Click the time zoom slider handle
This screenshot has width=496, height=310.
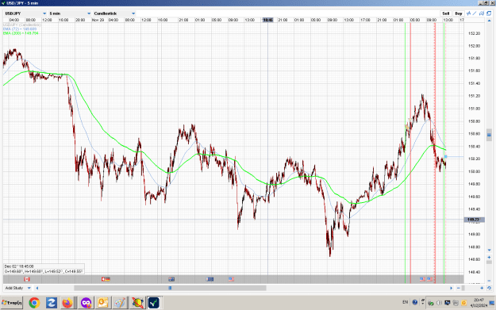[463, 288]
